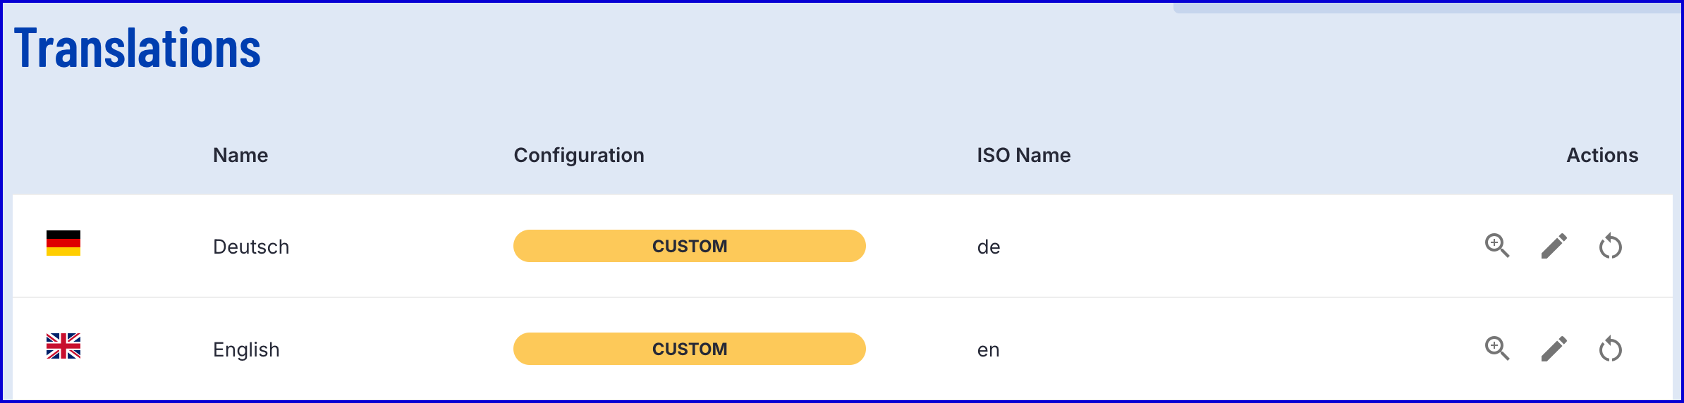Click the 'en' ISO code cell
The image size is (1684, 403).
pyautogui.click(x=989, y=350)
